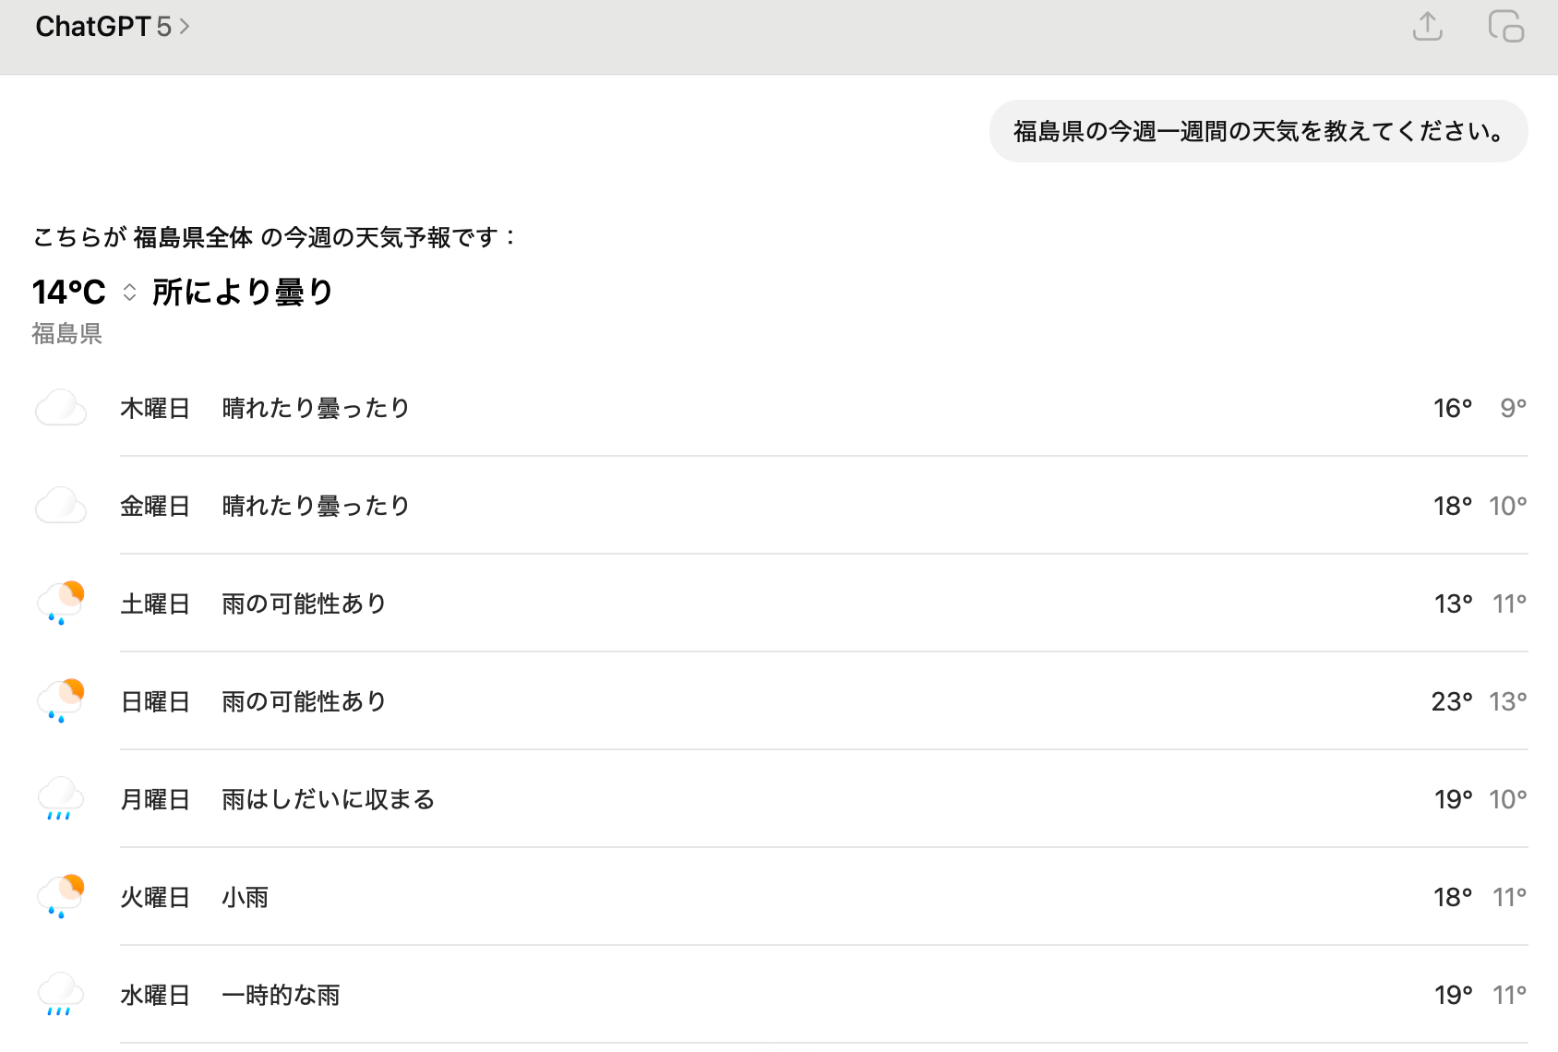Toggle the temperature unit next to 14°C
1558x1052 pixels.
[x=130, y=293]
